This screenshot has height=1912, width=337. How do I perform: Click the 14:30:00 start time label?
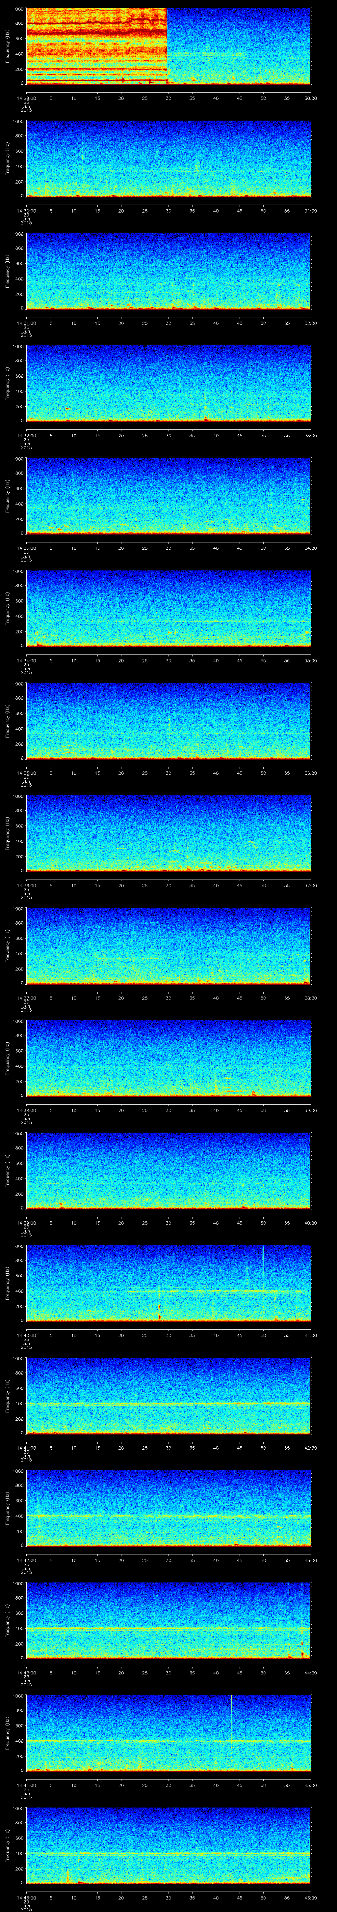pyautogui.click(x=26, y=211)
